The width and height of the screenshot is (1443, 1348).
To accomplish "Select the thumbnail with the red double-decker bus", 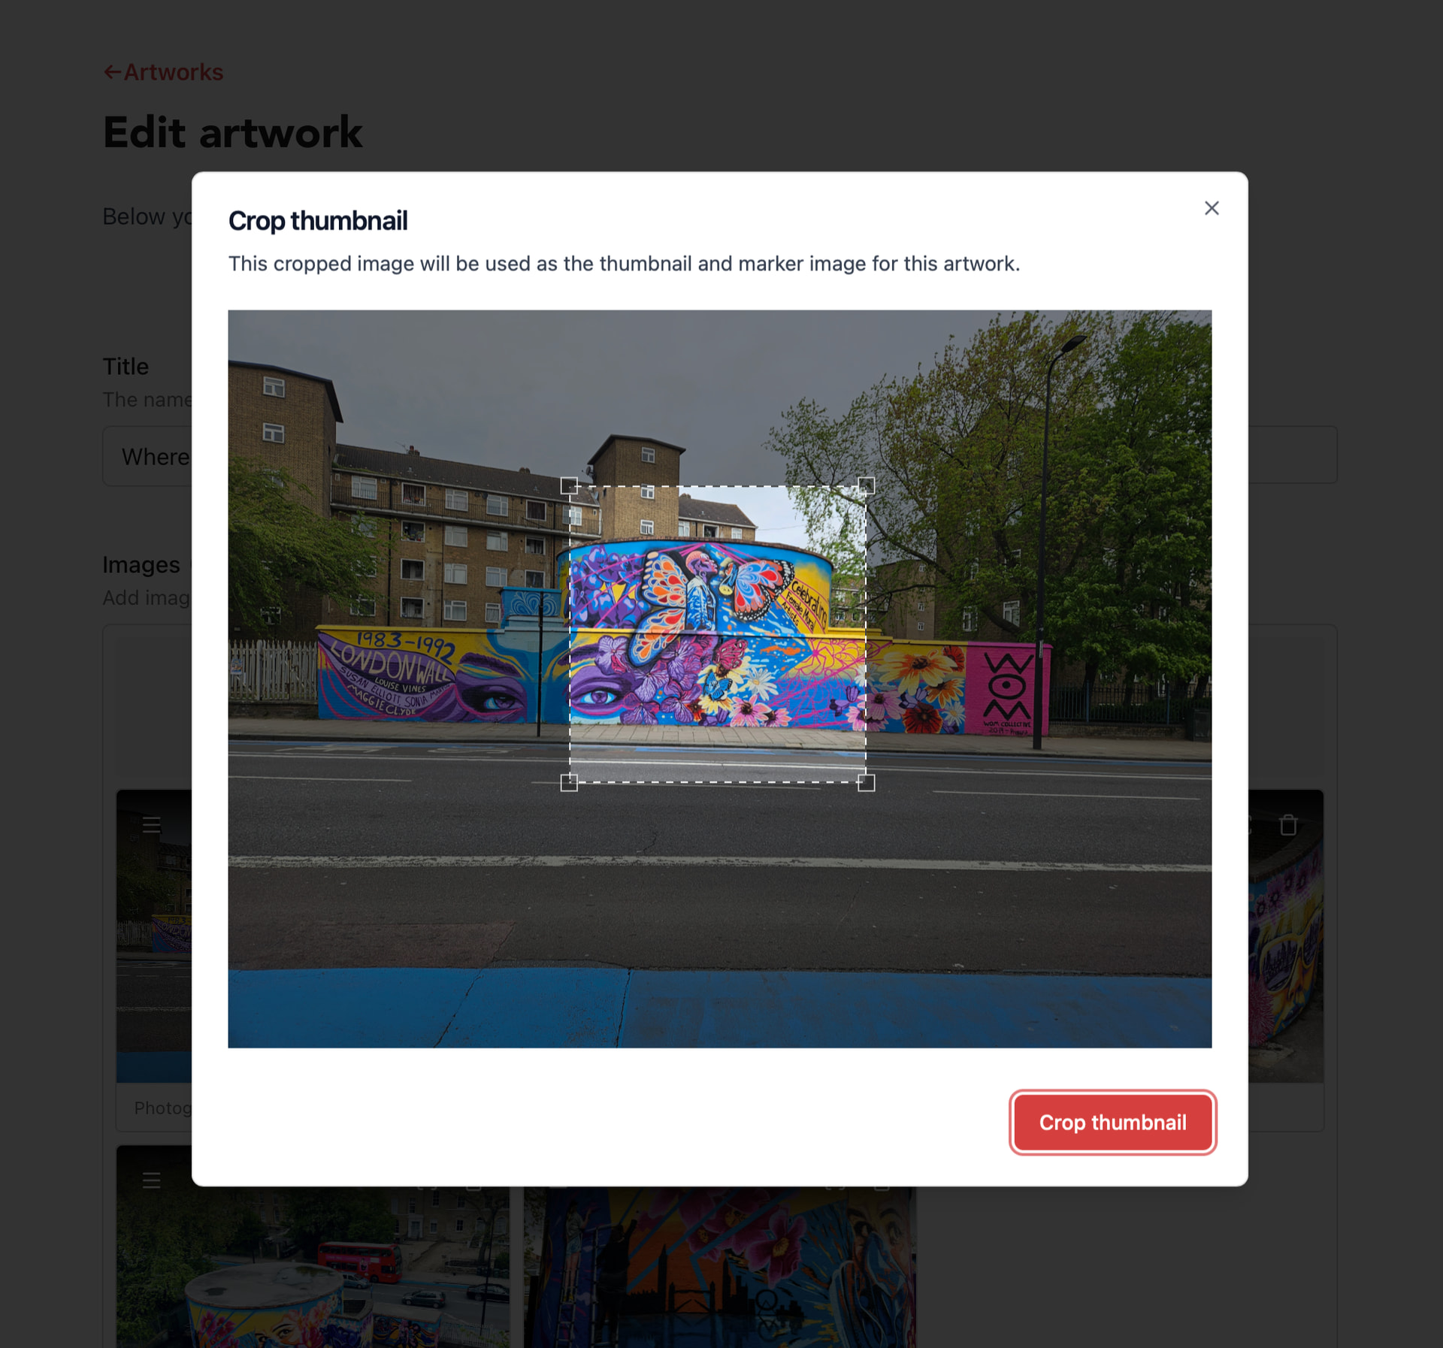I will click(x=313, y=1267).
